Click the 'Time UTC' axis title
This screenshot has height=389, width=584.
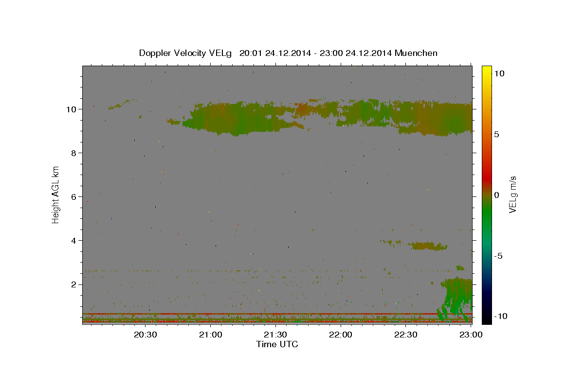pos(277,344)
